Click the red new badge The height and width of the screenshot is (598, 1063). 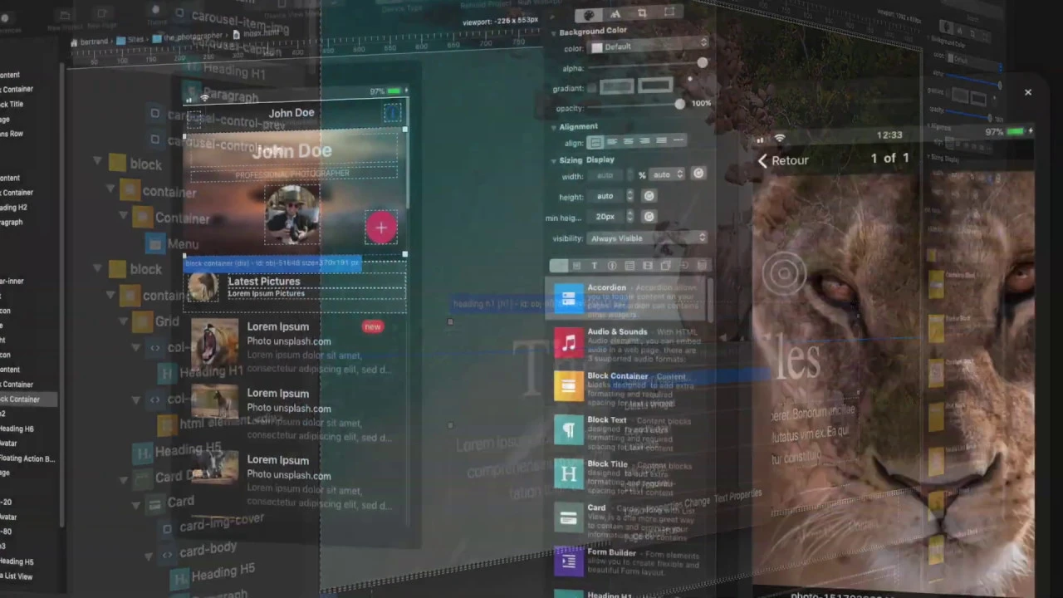pos(372,326)
